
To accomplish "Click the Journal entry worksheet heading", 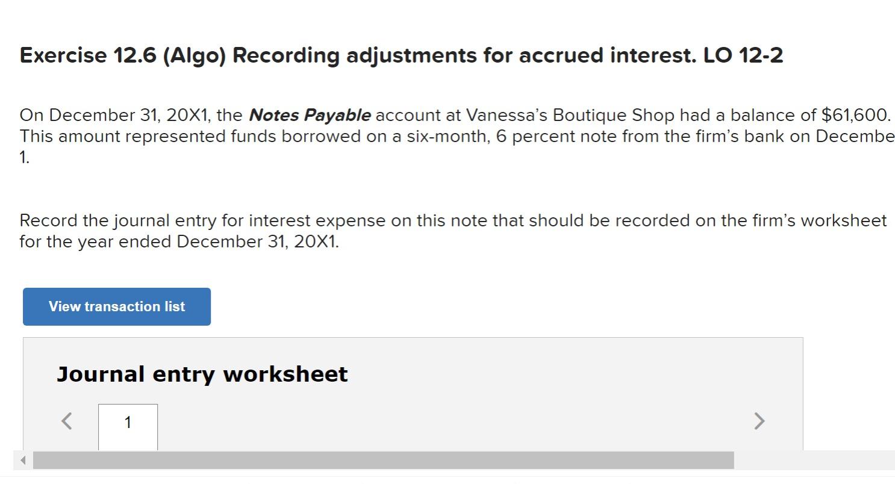I will click(x=202, y=374).
